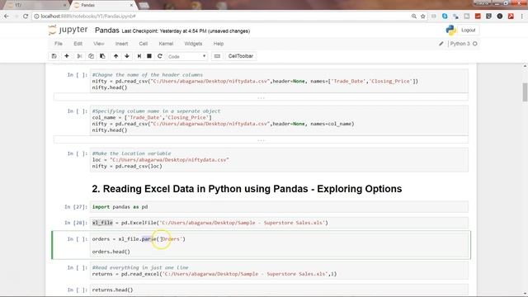Open the cell type Code dropdown
The image size is (528, 297).
tap(187, 57)
